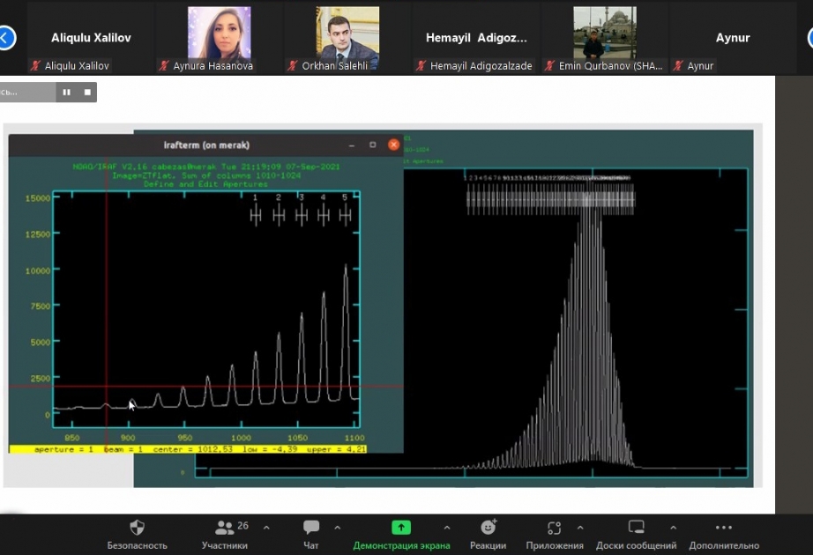813x555 pixels.
Task: Select the Aynur participant tile
Action: point(733,38)
